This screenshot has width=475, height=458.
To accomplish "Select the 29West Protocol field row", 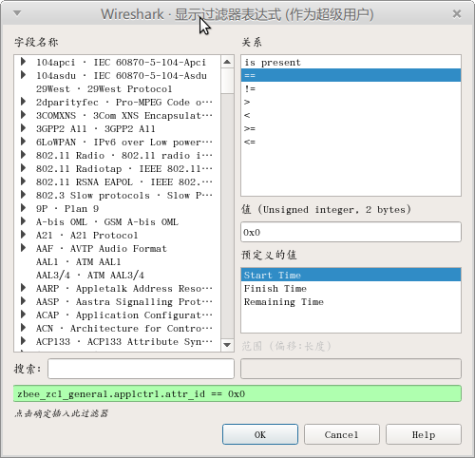I will 117,88.
